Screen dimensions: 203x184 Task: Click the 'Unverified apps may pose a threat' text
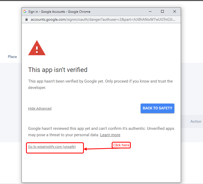coord(101,132)
